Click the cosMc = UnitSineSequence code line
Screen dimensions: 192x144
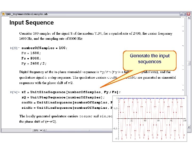coord(67,102)
